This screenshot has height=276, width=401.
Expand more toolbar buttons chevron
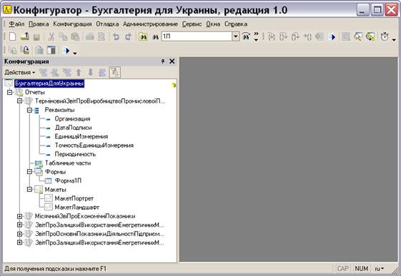click(x=256, y=37)
